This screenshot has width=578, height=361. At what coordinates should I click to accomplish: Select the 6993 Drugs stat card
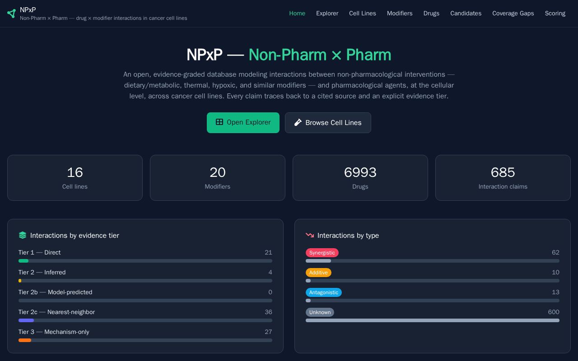360,178
